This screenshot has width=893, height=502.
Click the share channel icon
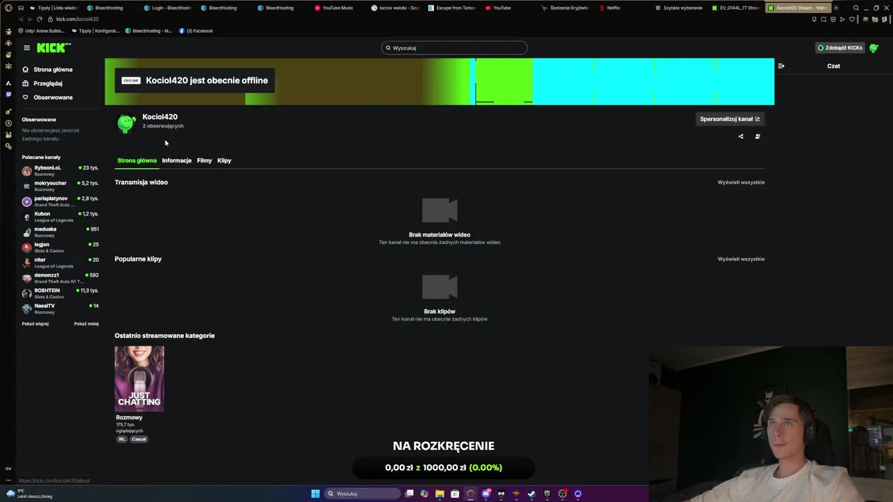tap(741, 137)
